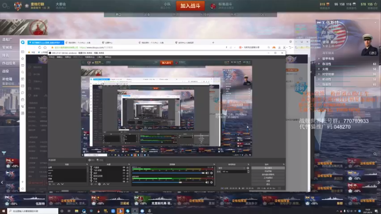Open 作战任务 combat missions
Image resolution: width=381 pixels, height=214 pixels.
(9, 63)
